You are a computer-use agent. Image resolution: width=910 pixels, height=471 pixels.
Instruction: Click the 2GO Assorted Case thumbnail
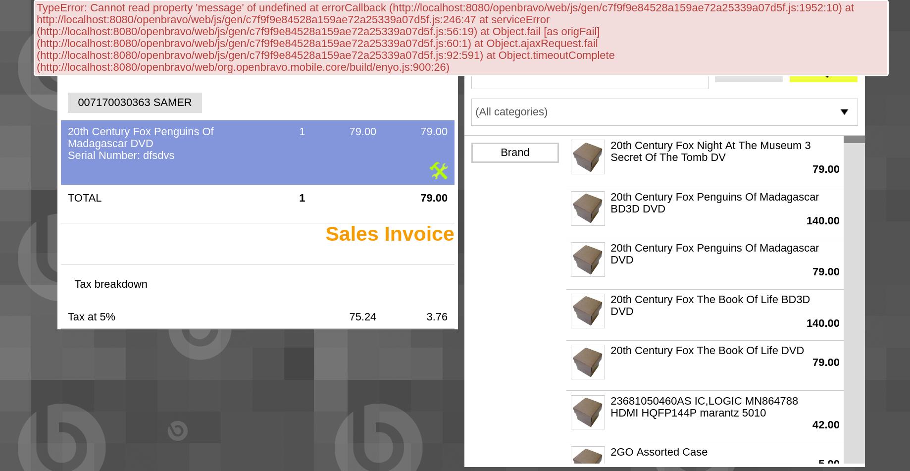588,456
